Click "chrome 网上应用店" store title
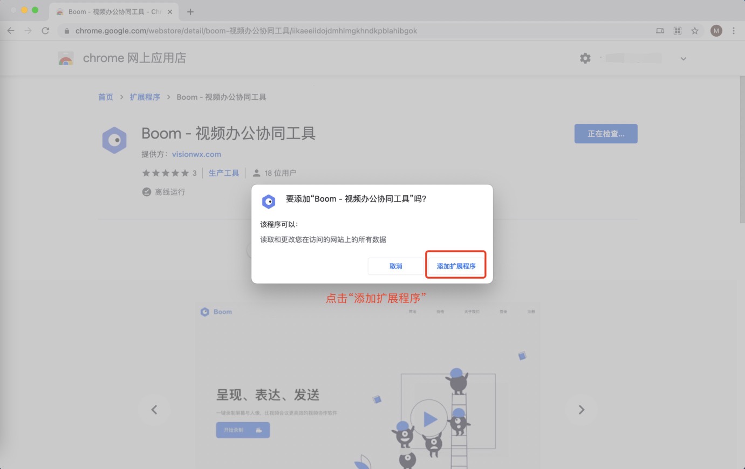Viewport: 745px width, 469px height. pyautogui.click(x=134, y=58)
